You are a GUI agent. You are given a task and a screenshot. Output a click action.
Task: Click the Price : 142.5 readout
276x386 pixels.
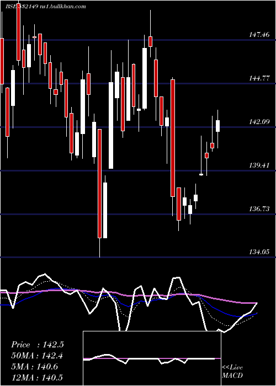point(38,345)
